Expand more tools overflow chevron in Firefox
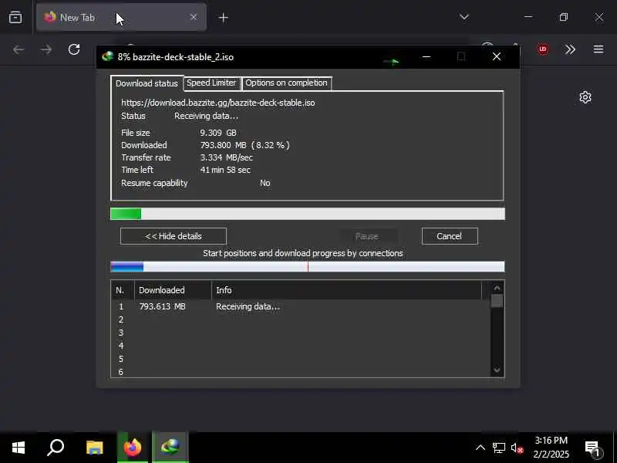 [x=570, y=49]
